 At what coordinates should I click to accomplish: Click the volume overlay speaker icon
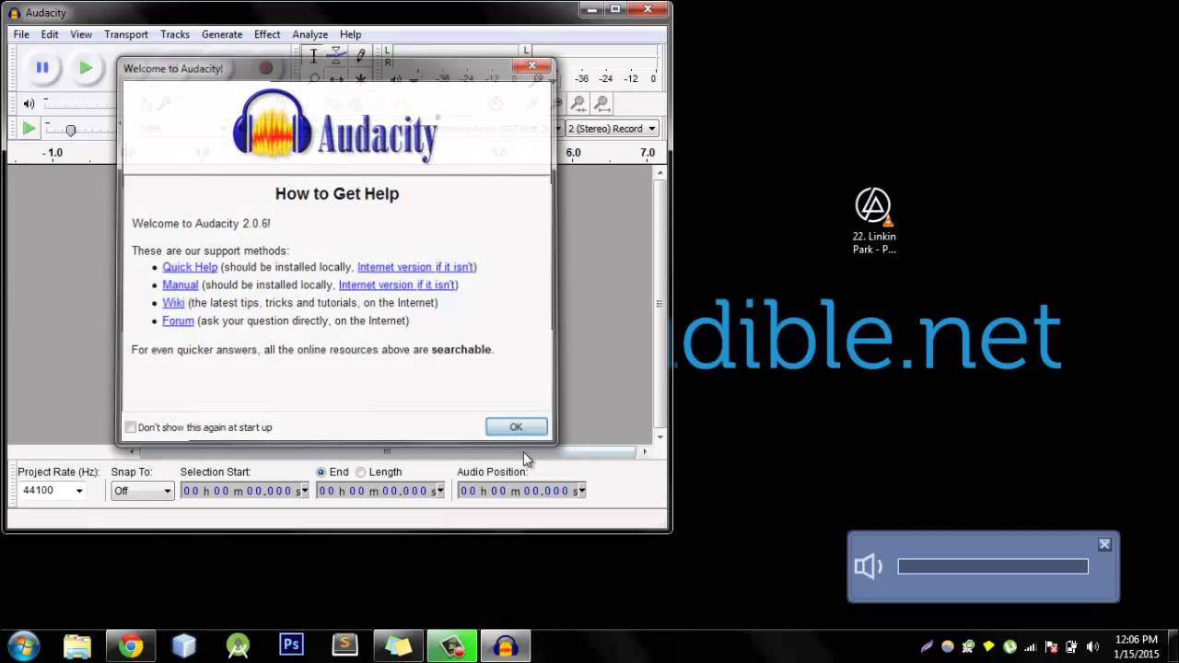(869, 566)
